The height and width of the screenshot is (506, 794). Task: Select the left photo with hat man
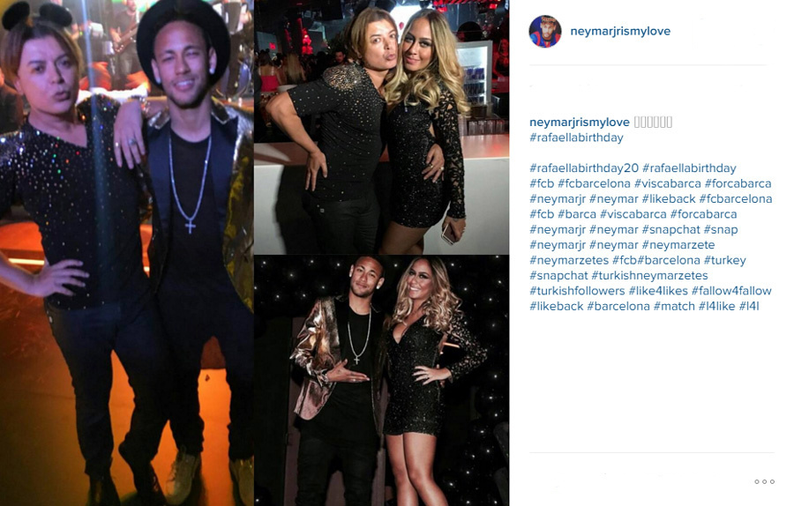click(x=126, y=253)
